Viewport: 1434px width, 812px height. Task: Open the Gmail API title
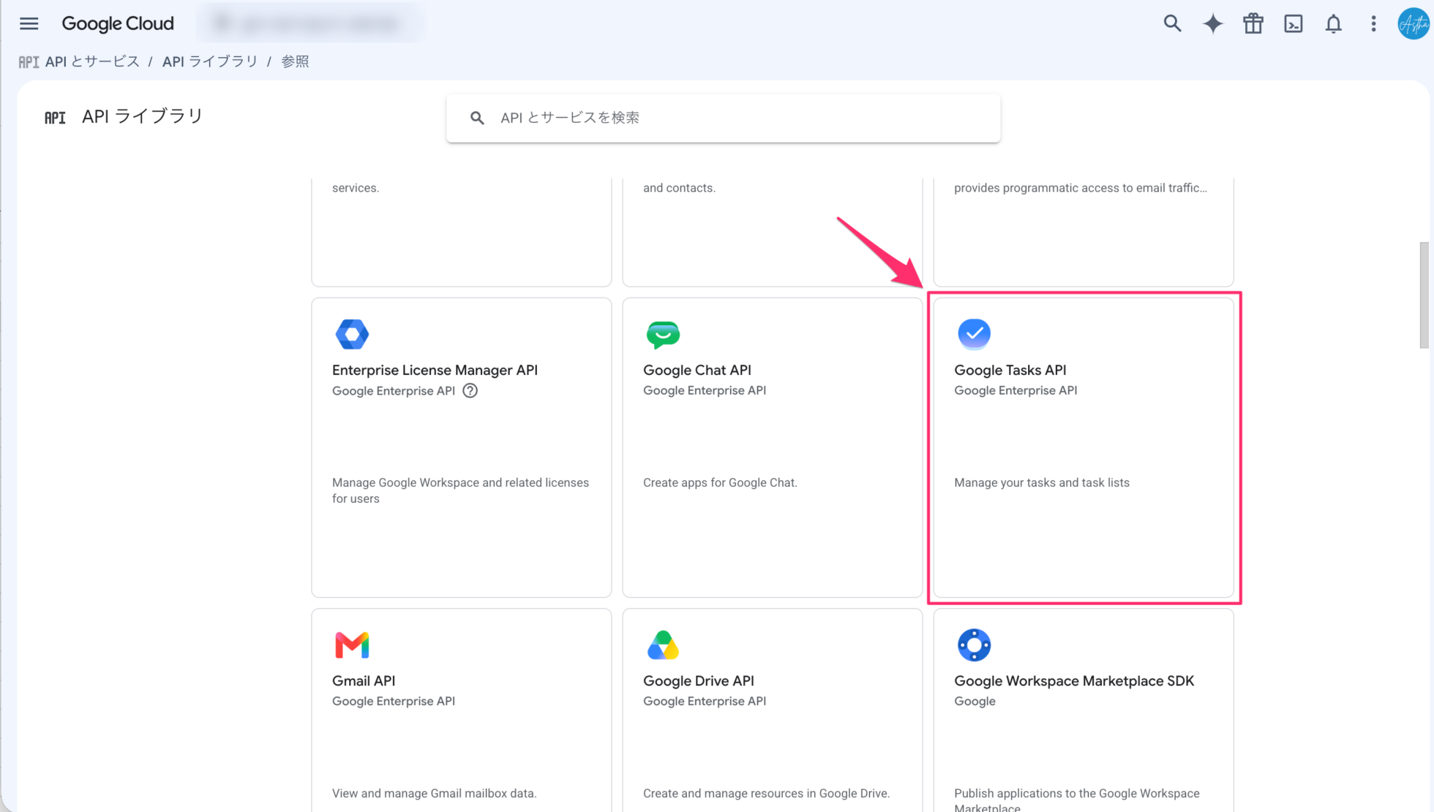[x=364, y=680]
